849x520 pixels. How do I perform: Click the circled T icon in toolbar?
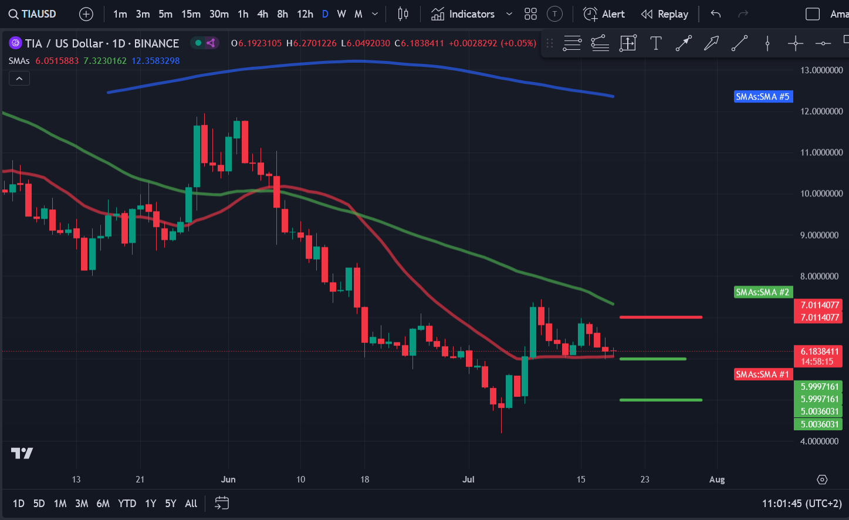pos(554,14)
